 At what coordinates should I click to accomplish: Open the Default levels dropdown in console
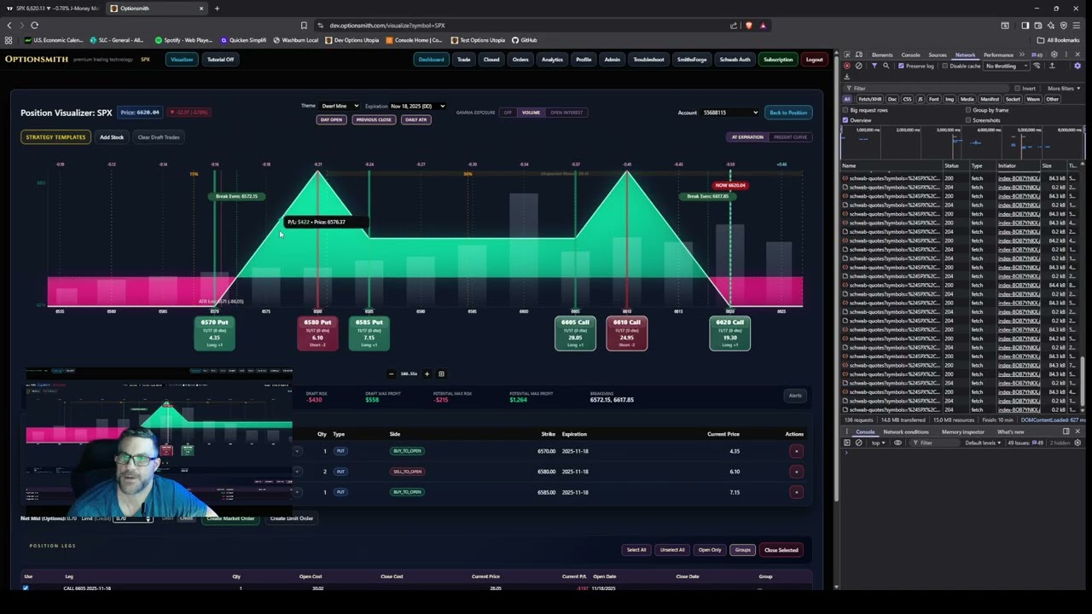pos(983,443)
